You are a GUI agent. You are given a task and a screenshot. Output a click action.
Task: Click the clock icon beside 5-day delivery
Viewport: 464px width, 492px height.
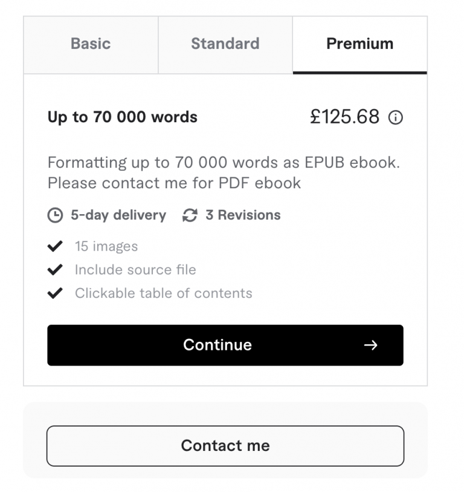click(54, 215)
